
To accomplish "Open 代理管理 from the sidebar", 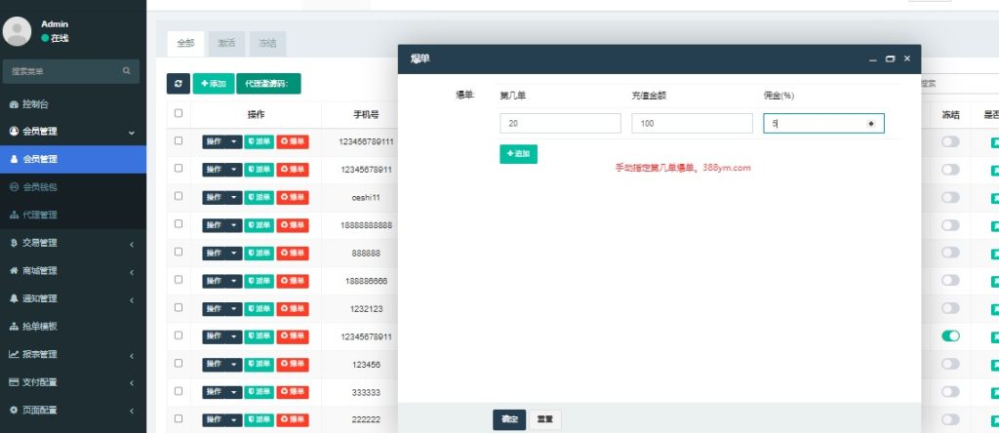I will [39, 215].
